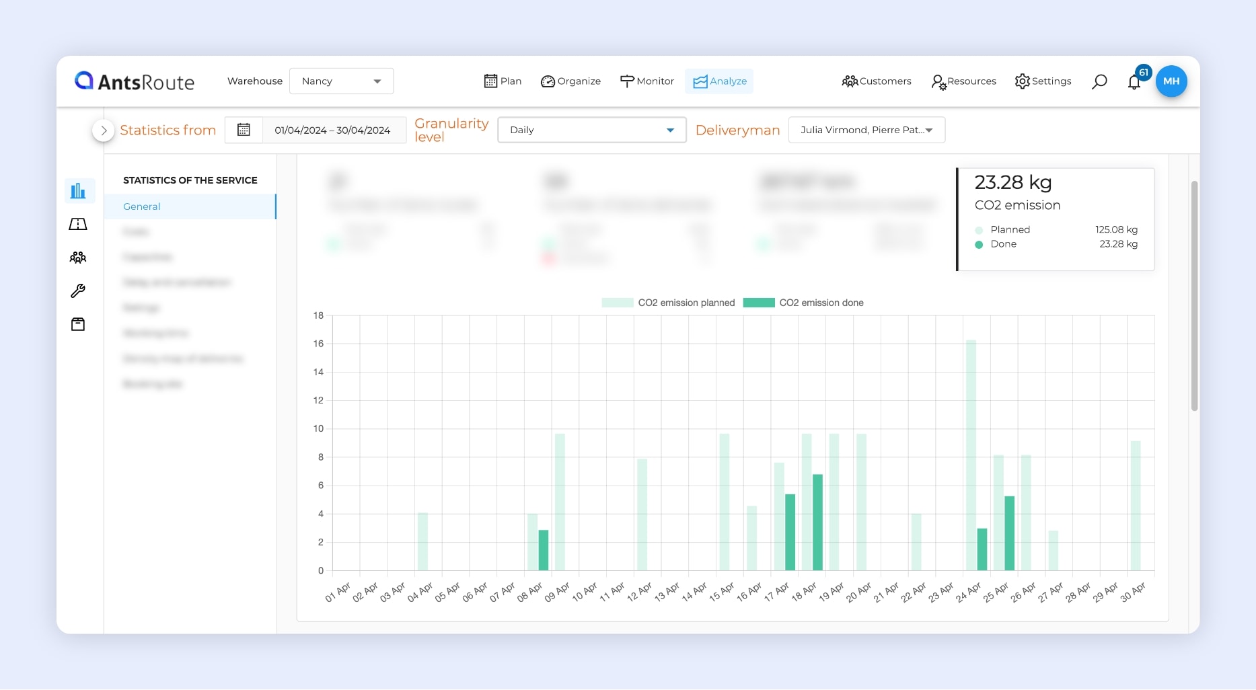Expand the Deliveryman selection dropdown

(866, 130)
